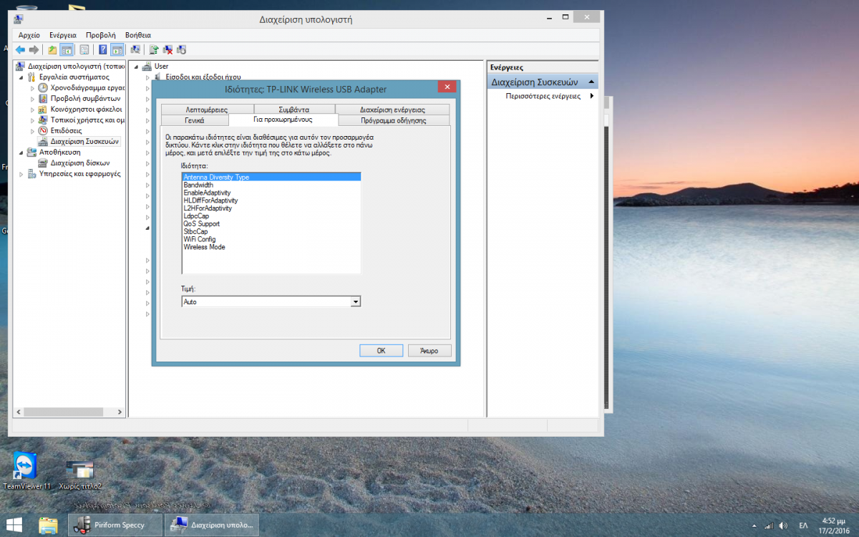859x537 pixels.
Task: Click the Update driver software toolbar icon
Action: [154, 49]
